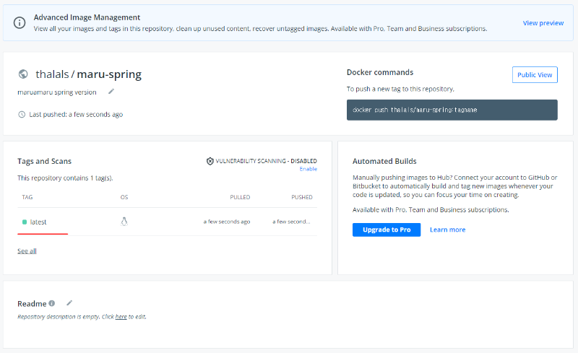The image size is (578, 353).
Task: Click the Linux penguin OS icon
Action: pyautogui.click(x=124, y=222)
